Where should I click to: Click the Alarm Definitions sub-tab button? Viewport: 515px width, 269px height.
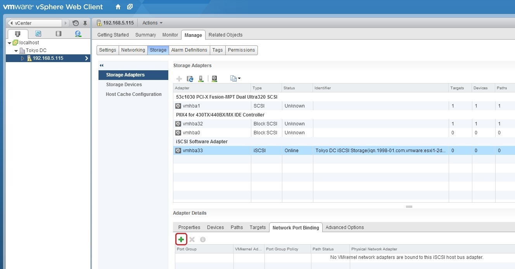189,50
